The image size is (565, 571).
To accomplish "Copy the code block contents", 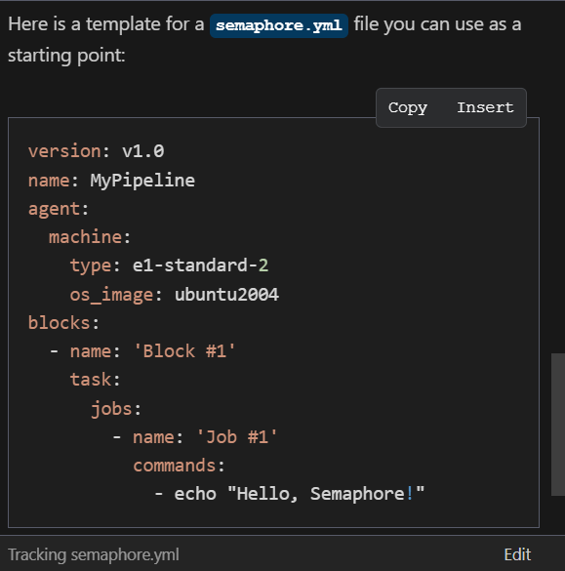I will point(407,107).
